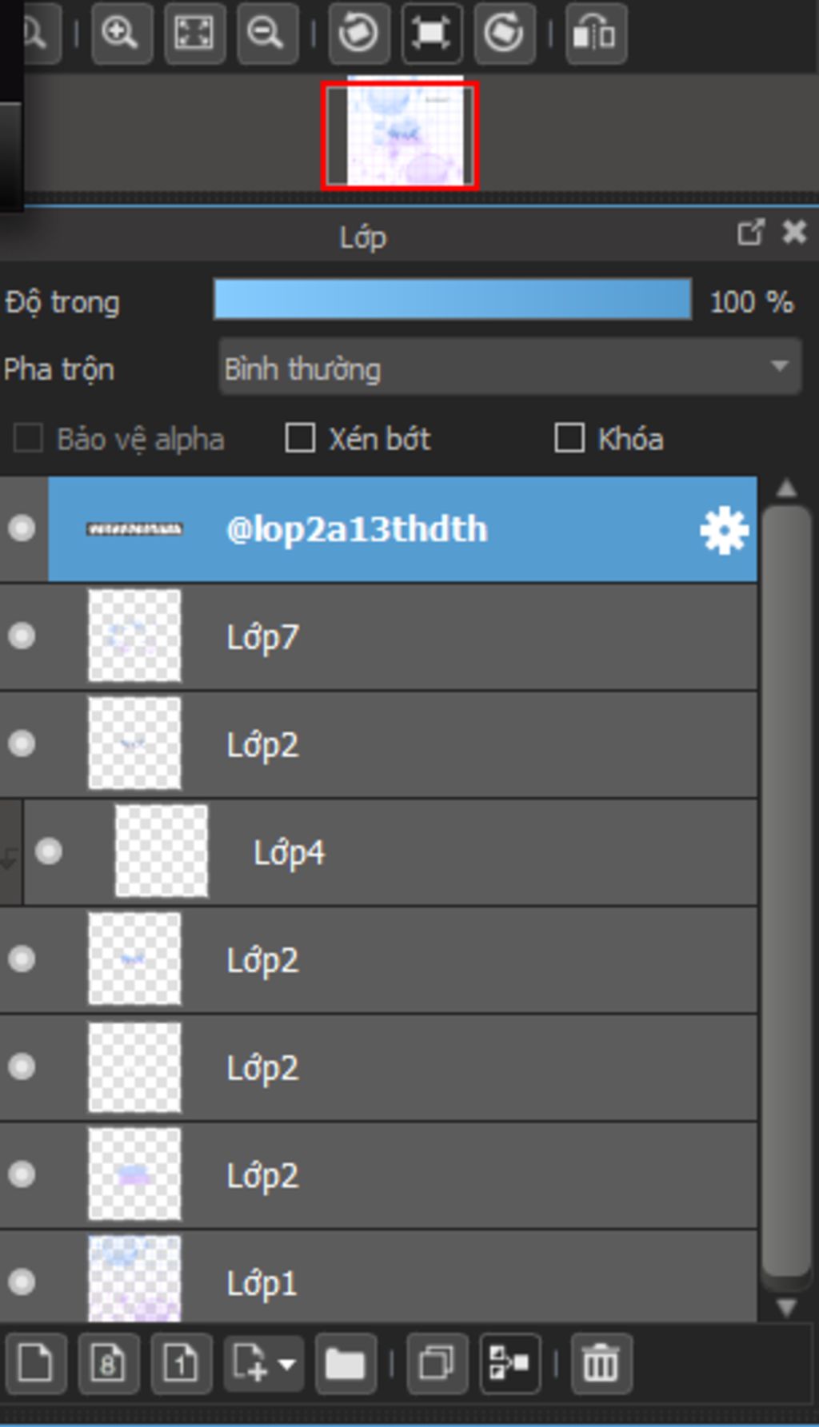Rotate canvas left icon
This screenshot has height=1427, width=819.
(358, 34)
